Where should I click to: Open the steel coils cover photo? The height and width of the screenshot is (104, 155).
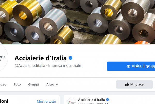tap(78, 22)
